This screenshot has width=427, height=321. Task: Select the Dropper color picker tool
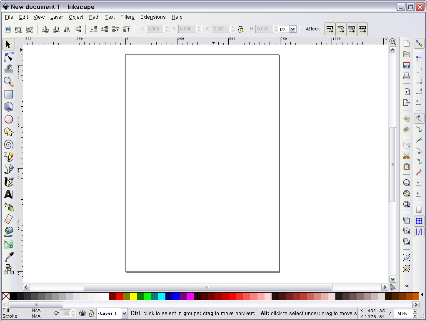pyautogui.click(x=8, y=257)
